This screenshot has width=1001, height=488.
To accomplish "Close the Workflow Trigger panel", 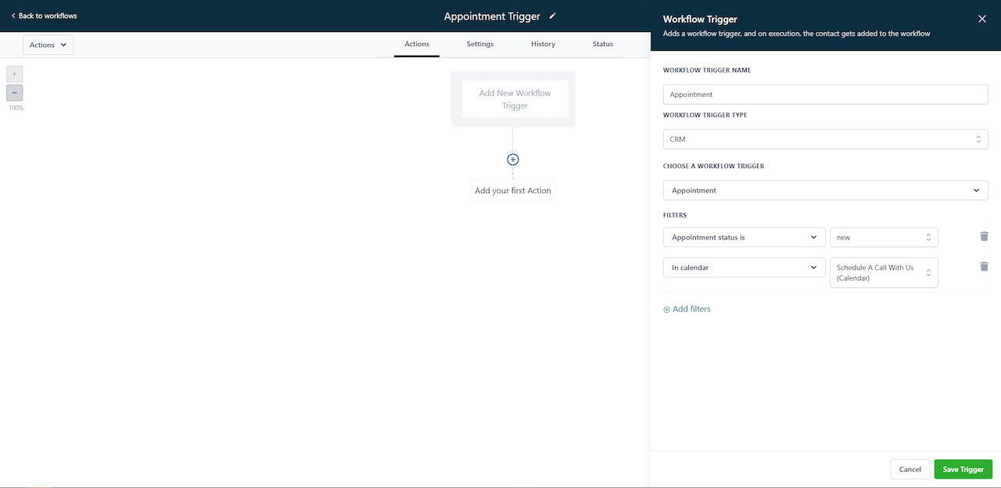I will pyautogui.click(x=982, y=19).
